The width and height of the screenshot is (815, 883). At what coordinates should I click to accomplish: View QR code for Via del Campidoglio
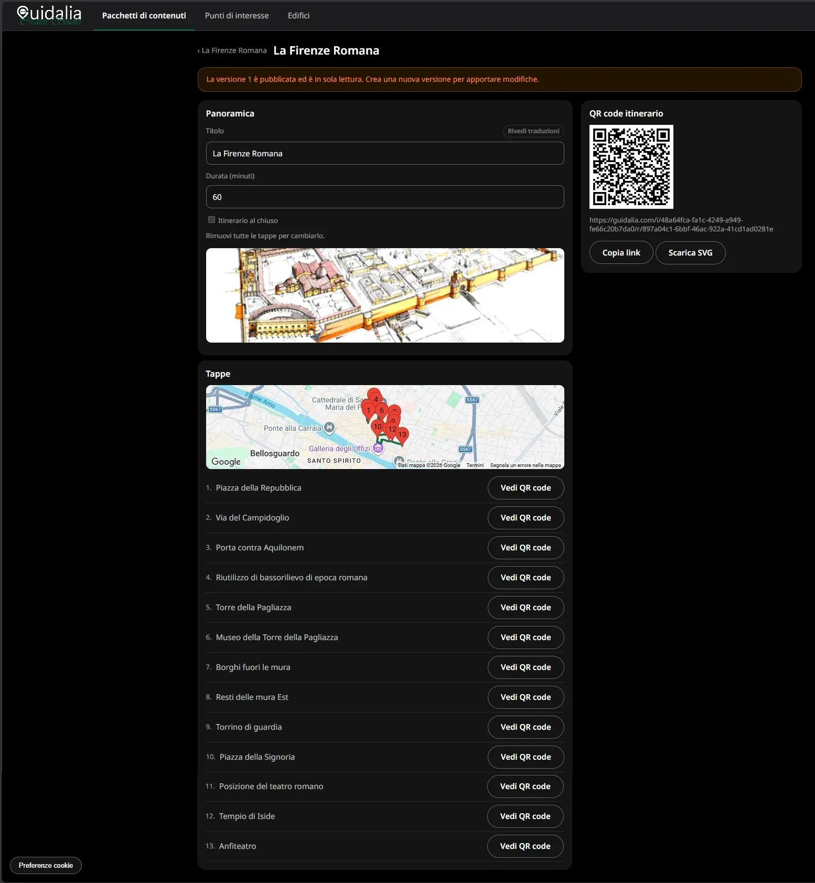pyautogui.click(x=526, y=518)
